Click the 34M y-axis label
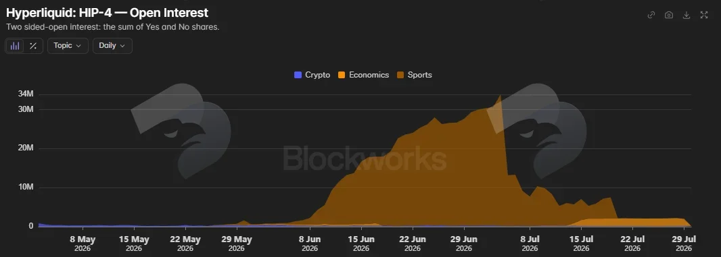Screen dimensions: 721x257 click(x=26, y=94)
